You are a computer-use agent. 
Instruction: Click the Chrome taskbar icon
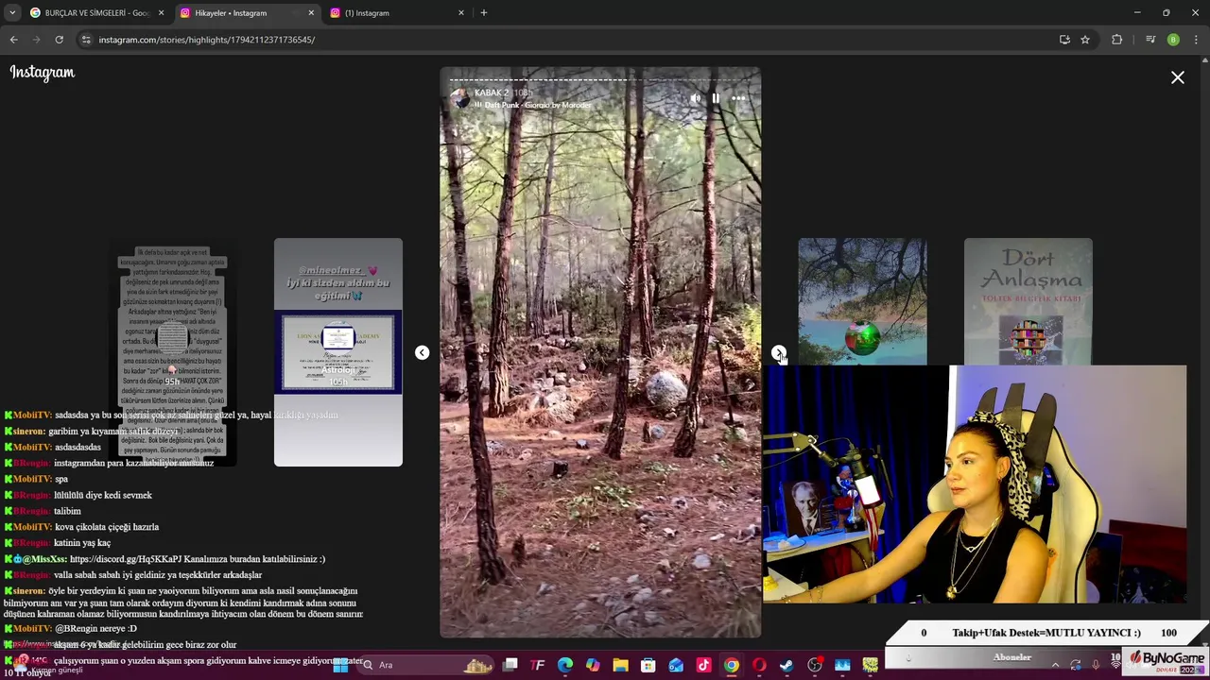(x=732, y=665)
